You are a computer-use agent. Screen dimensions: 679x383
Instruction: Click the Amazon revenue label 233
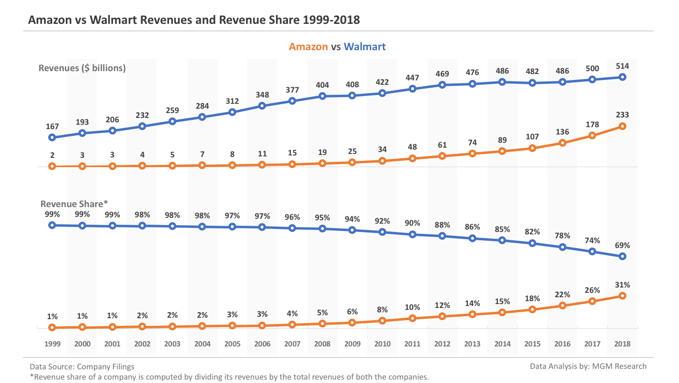point(622,115)
